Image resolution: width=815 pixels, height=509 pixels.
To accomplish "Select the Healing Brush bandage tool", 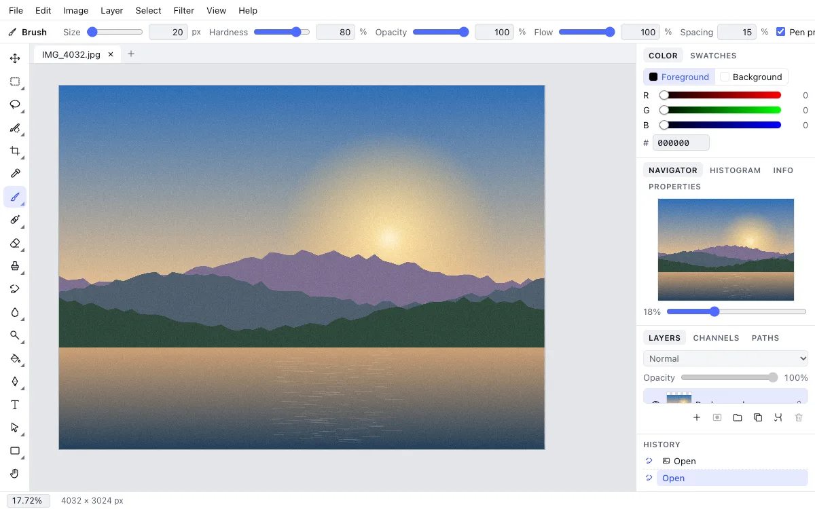I will click(15, 220).
